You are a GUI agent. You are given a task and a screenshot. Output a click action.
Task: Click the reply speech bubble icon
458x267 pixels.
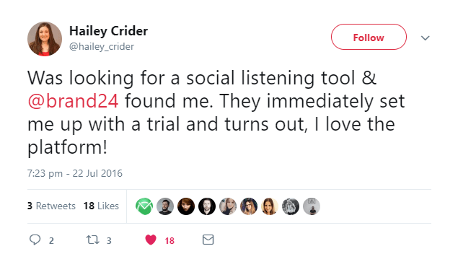click(35, 240)
